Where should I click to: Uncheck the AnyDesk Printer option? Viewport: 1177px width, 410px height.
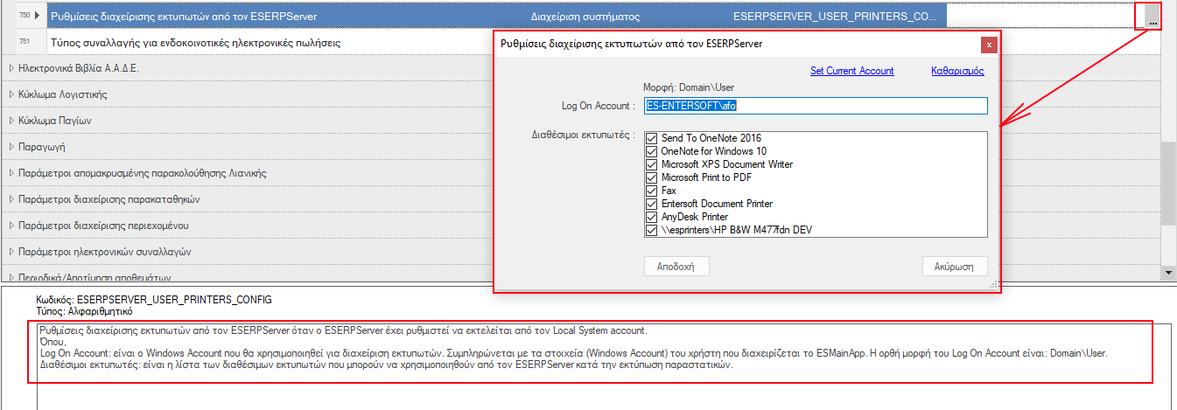click(651, 217)
